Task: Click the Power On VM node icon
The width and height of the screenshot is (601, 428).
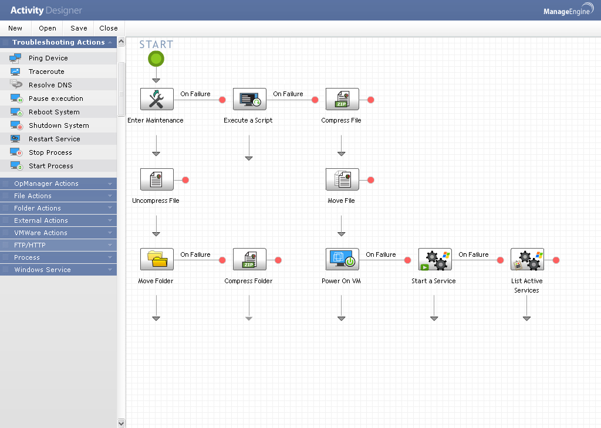Action: [x=342, y=260]
